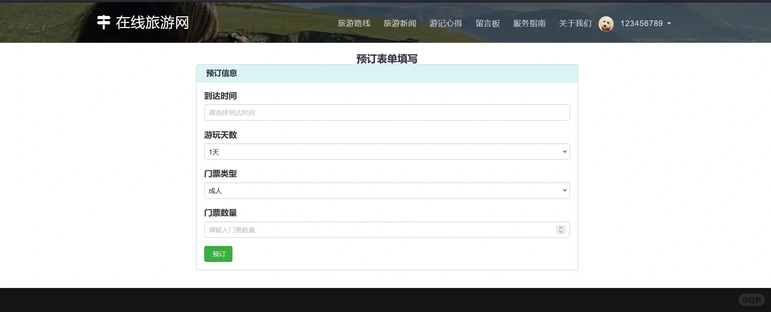This screenshot has width=771, height=312.
Task: Expand the 123456789 account dropdown
Action: click(645, 24)
